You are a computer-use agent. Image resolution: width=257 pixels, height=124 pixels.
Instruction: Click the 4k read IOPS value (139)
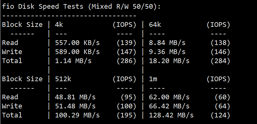click(x=126, y=43)
